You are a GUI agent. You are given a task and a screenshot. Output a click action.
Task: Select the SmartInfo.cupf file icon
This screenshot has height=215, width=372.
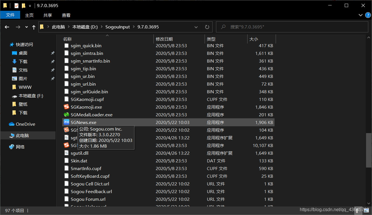point(66,168)
